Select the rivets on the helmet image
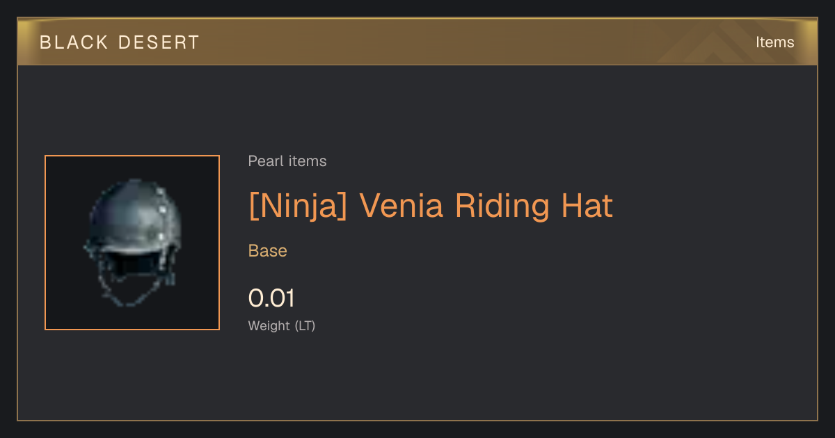The image size is (835, 438). [x=161, y=214]
